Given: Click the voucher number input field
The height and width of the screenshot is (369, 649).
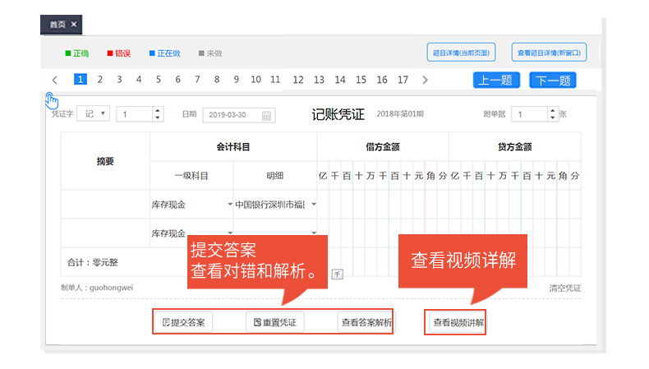Looking at the screenshot, I should coord(134,114).
